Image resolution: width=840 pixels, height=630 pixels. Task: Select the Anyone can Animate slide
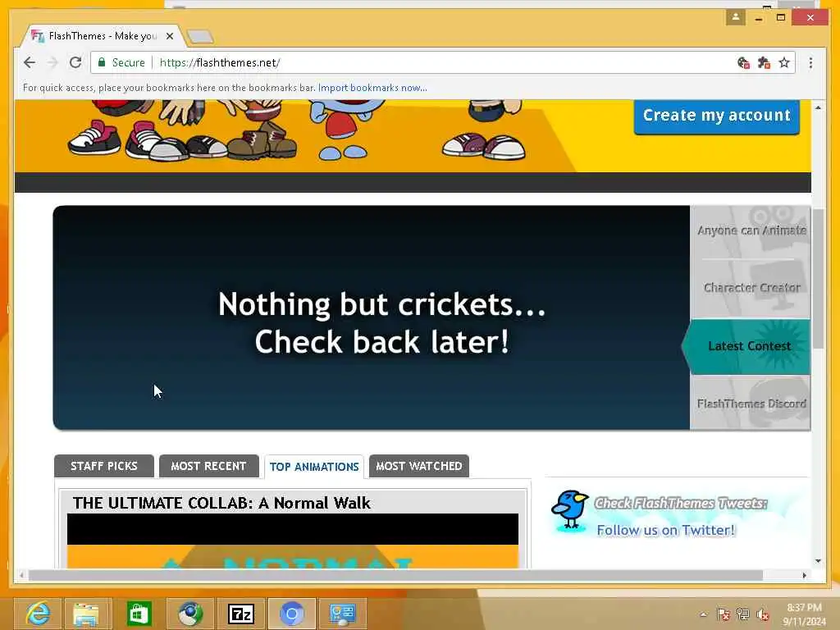tap(750, 231)
